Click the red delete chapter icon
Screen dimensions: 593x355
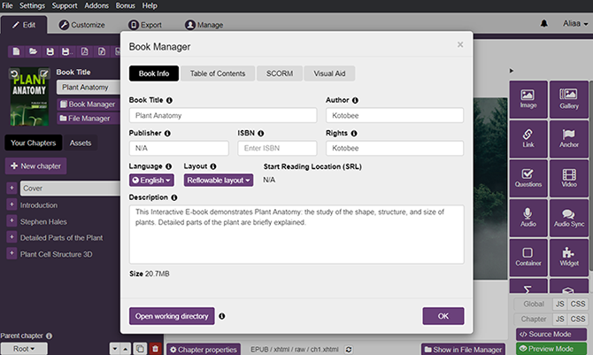tap(156, 349)
